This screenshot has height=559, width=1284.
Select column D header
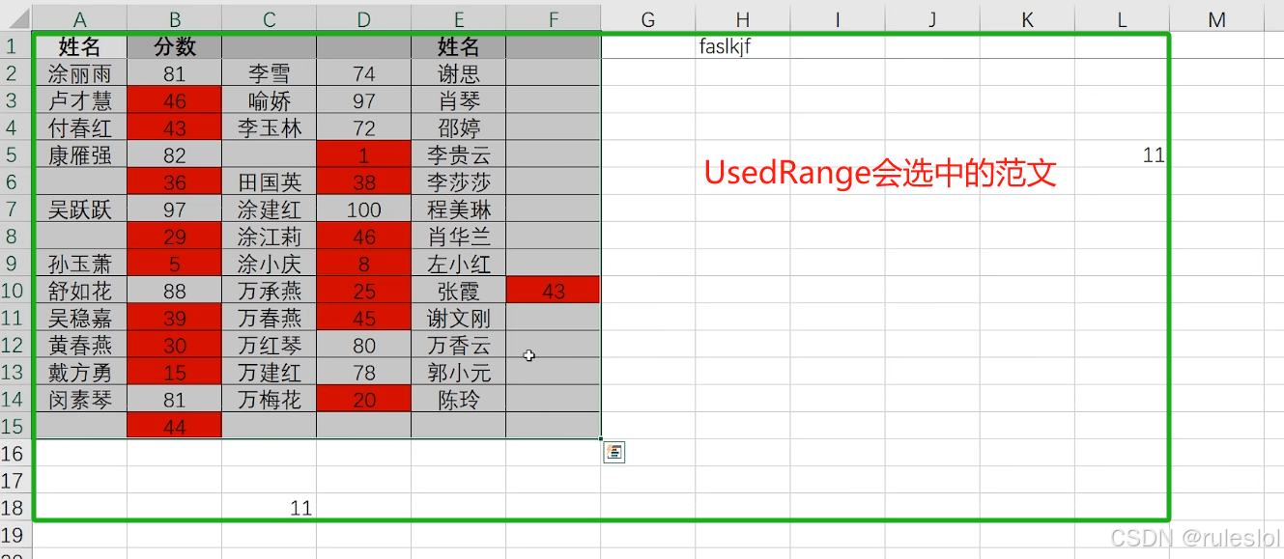(364, 19)
